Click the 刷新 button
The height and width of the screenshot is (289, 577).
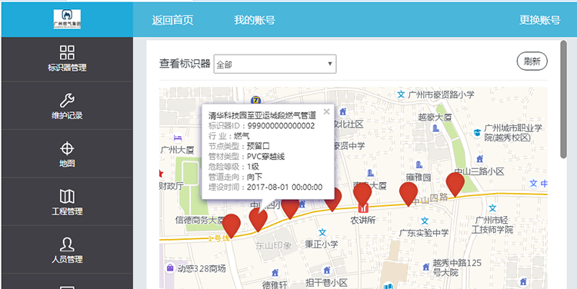point(532,61)
